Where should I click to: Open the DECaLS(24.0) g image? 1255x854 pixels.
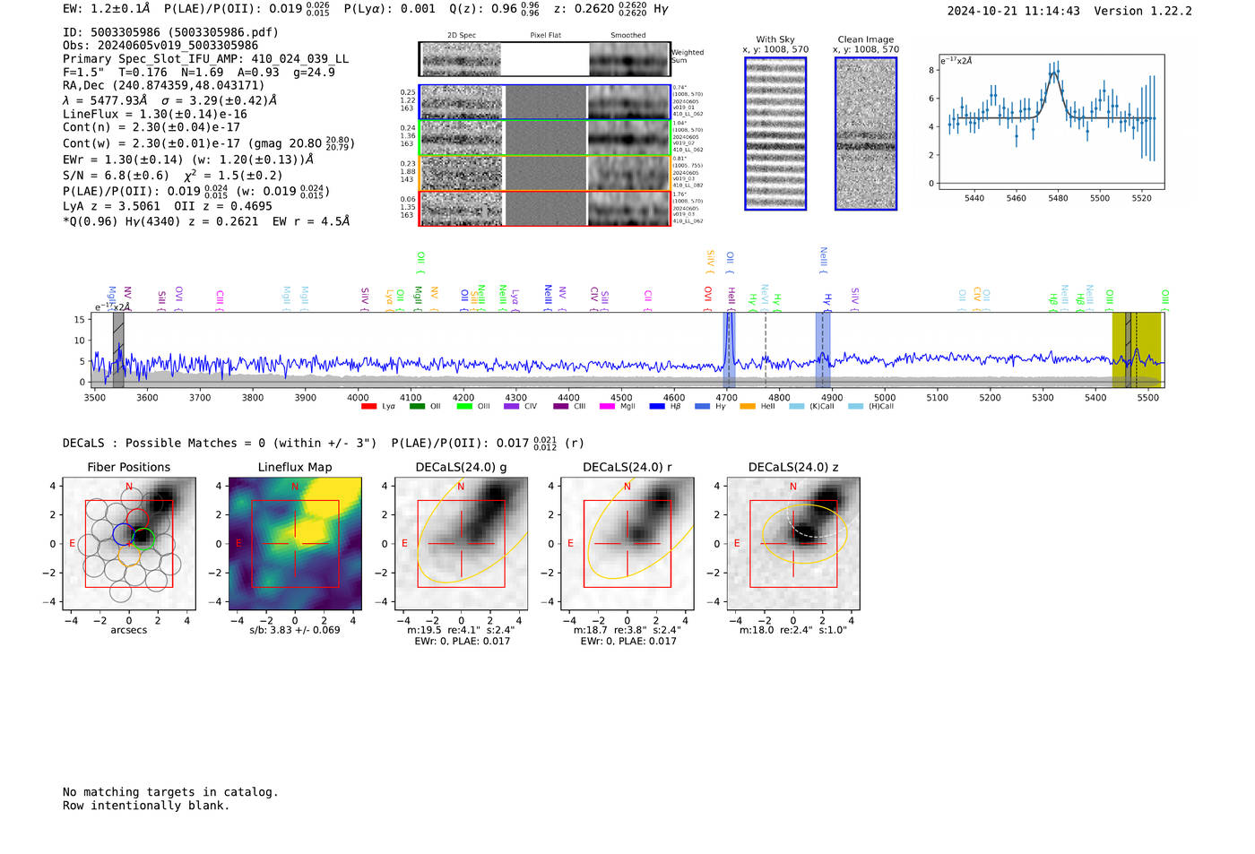[462, 544]
